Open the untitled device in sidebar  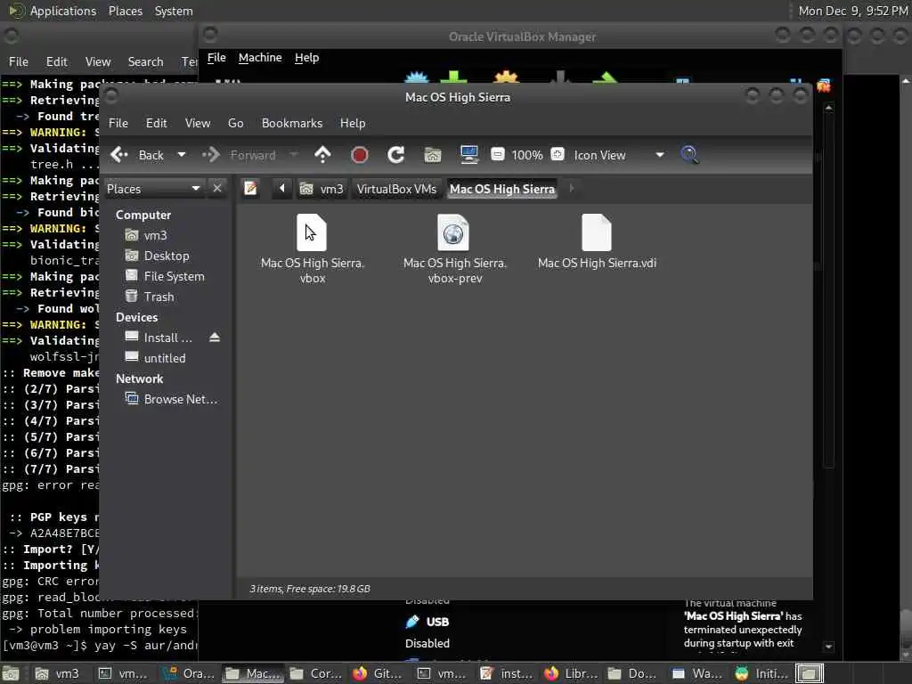point(165,358)
